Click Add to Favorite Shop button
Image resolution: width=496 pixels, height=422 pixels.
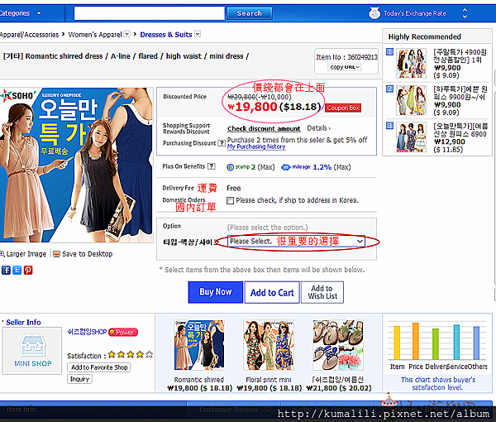click(x=99, y=367)
